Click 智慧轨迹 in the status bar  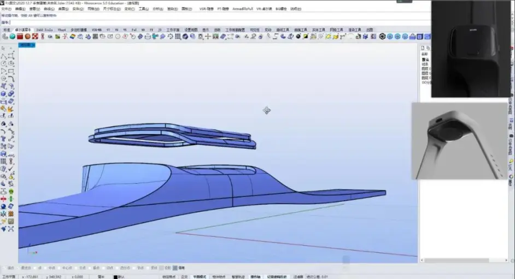tap(238, 277)
